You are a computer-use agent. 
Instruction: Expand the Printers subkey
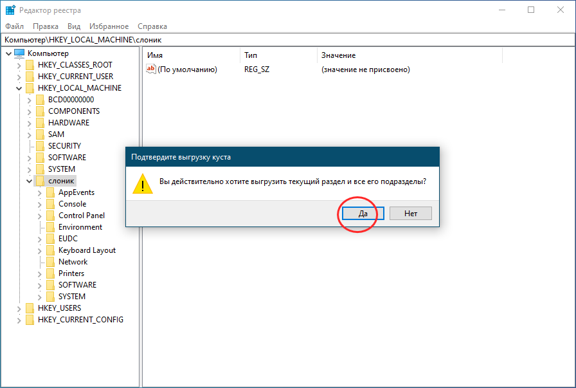pos(40,274)
